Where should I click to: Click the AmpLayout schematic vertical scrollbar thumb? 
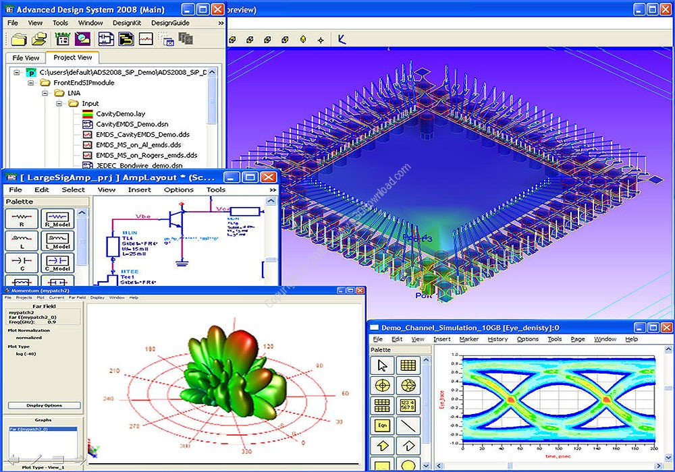click(271, 260)
